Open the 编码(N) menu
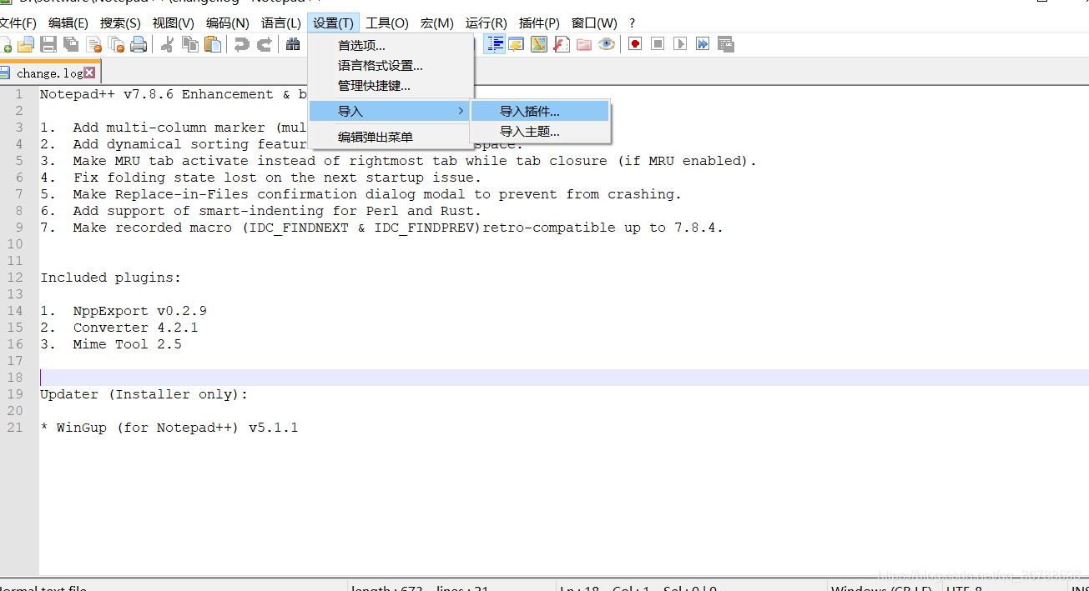The image size is (1089, 591). pos(228,23)
